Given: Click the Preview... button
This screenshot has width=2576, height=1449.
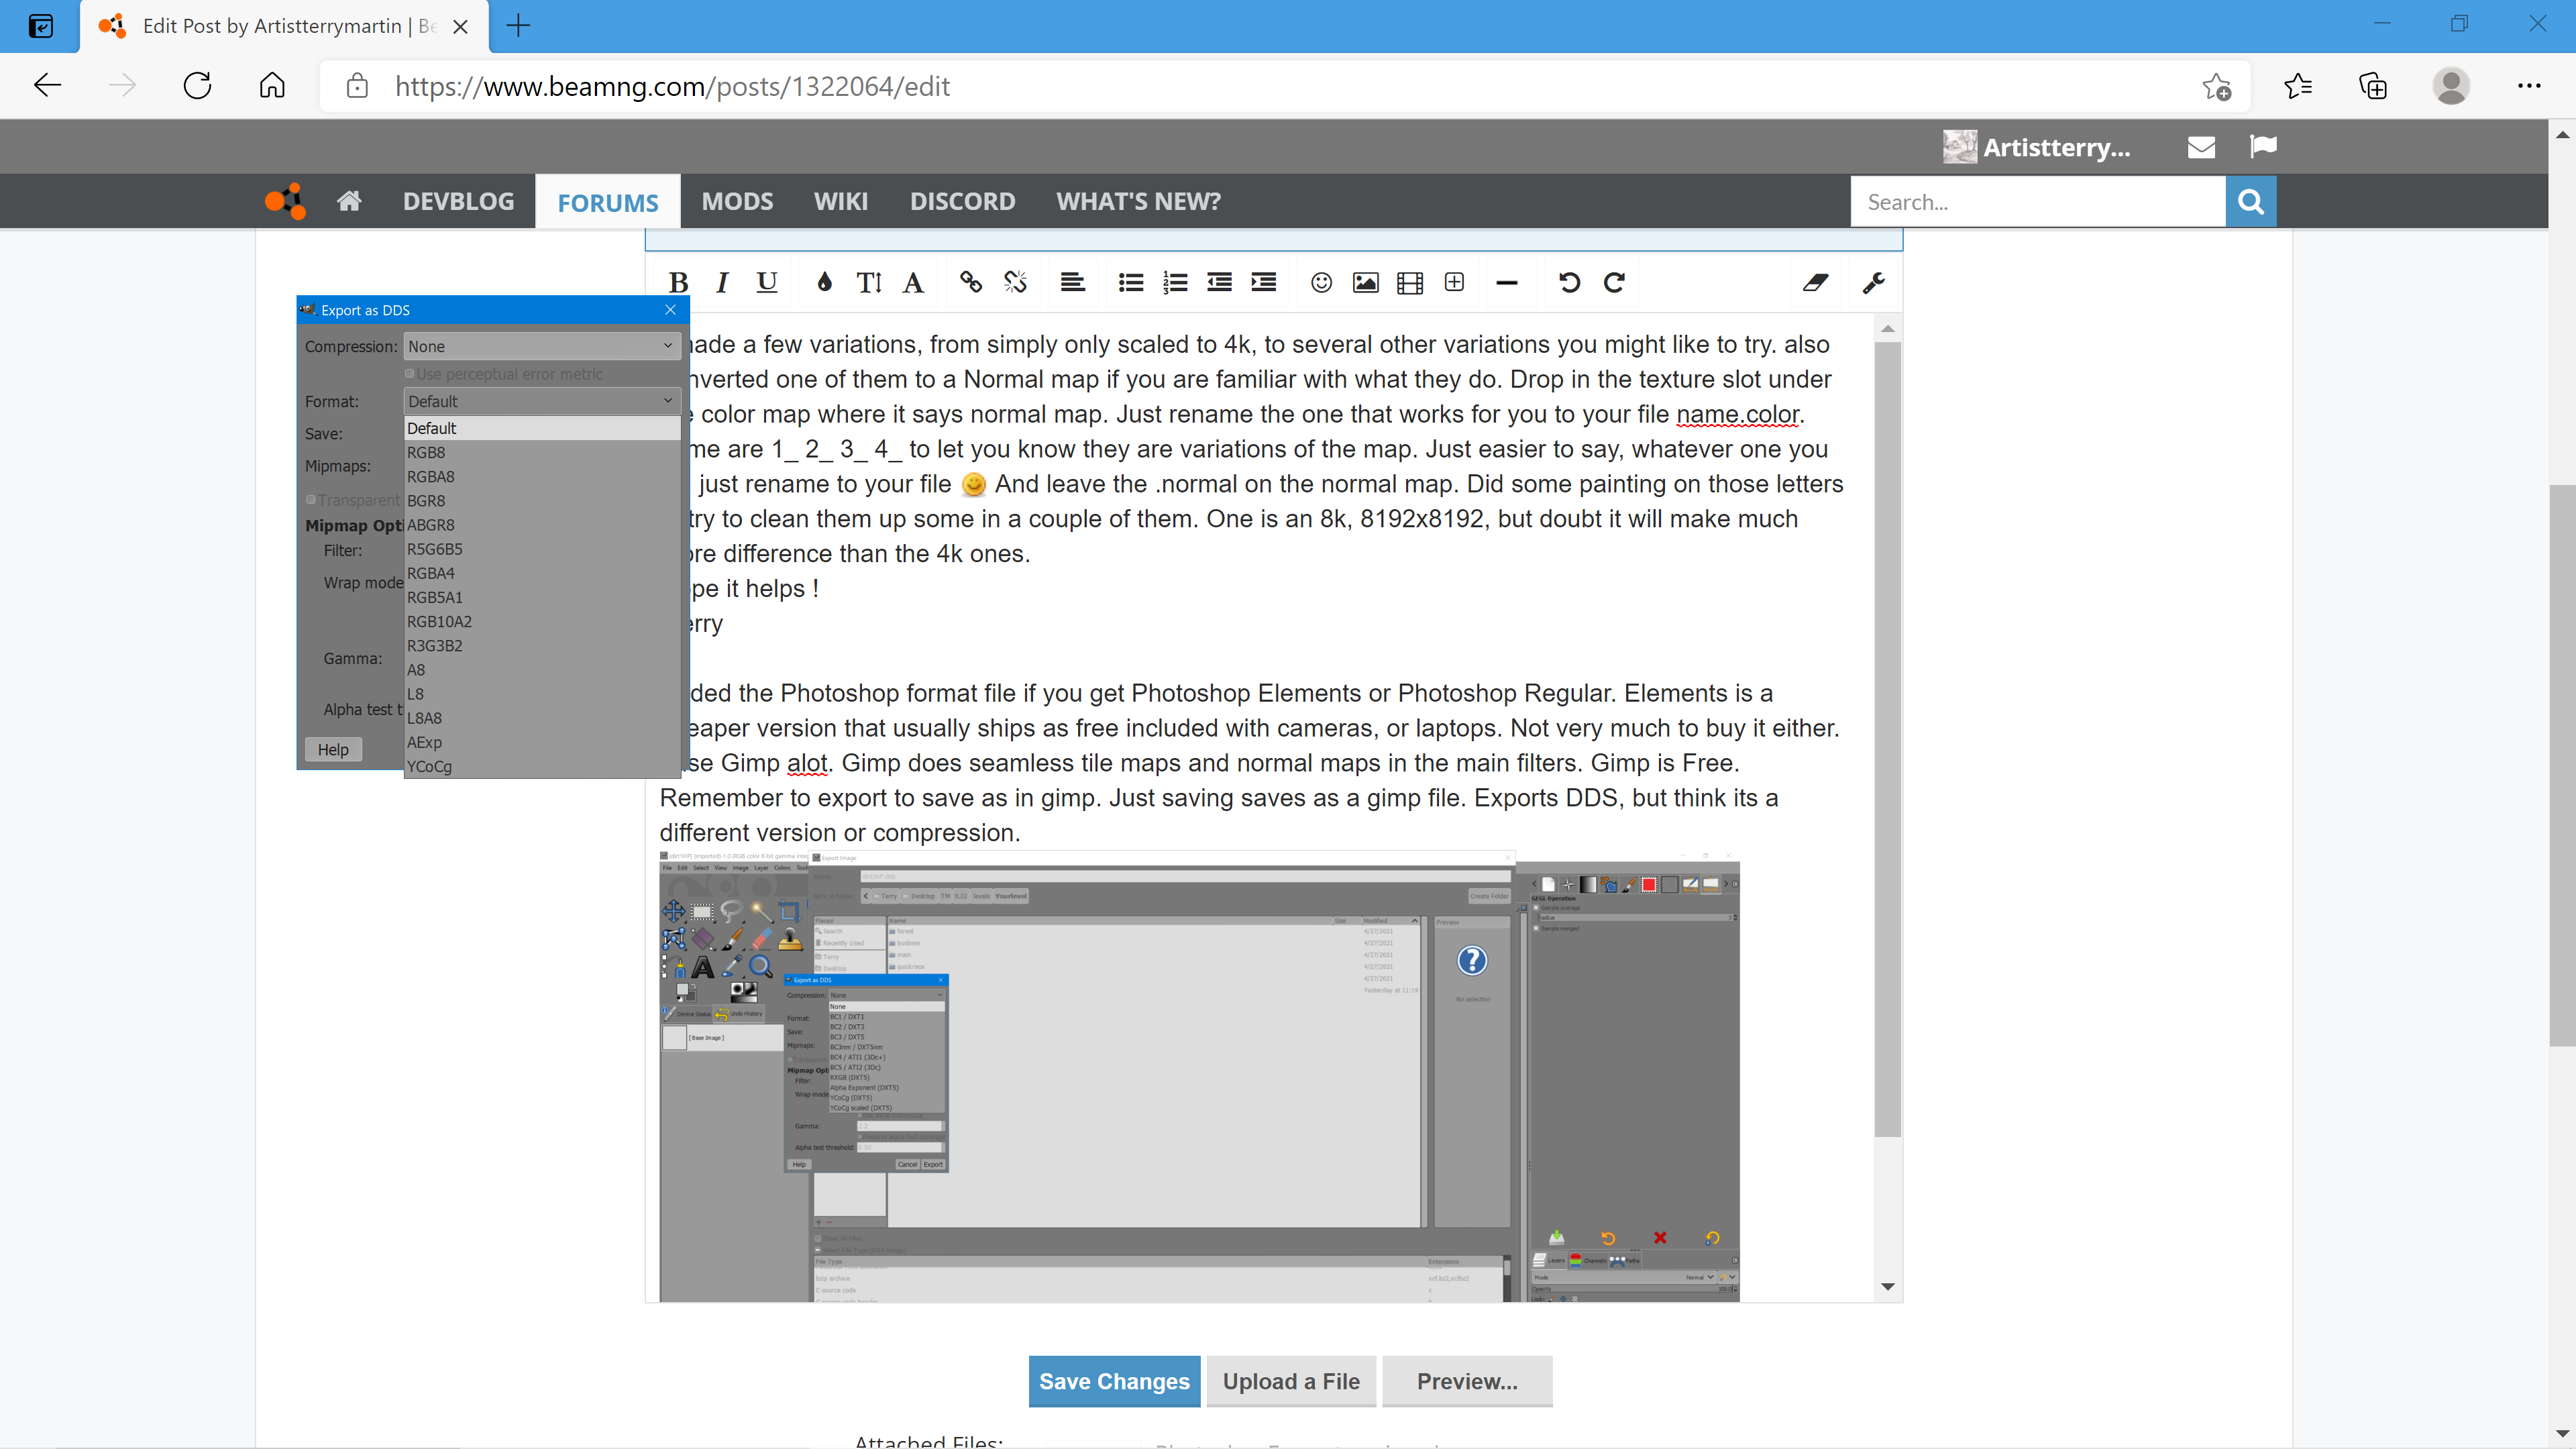Looking at the screenshot, I should (1467, 1381).
